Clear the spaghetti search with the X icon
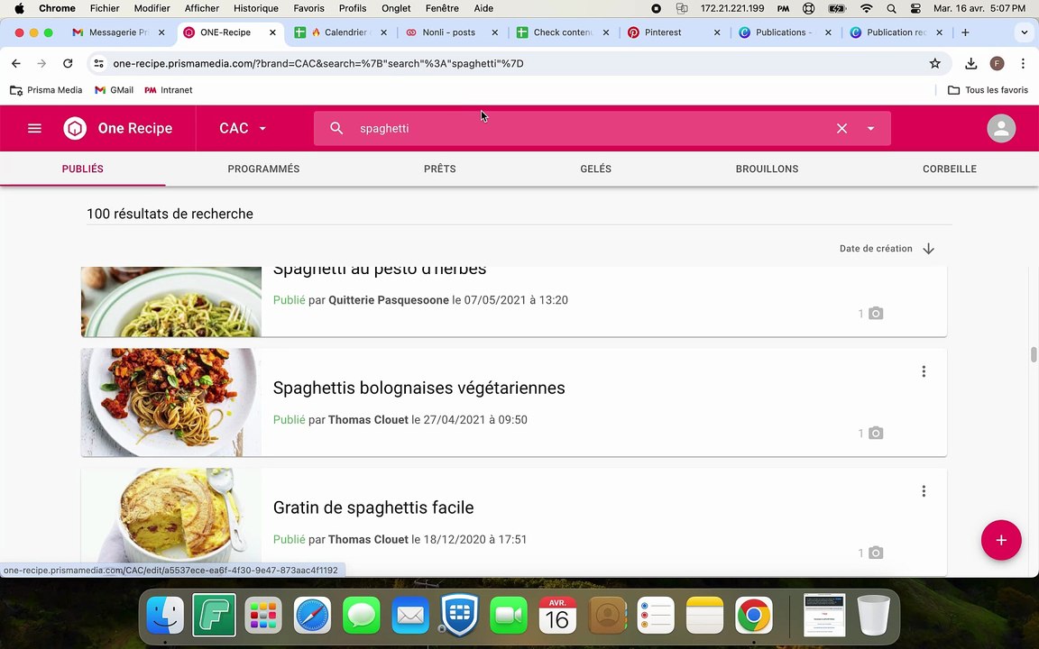 (x=841, y=129)
